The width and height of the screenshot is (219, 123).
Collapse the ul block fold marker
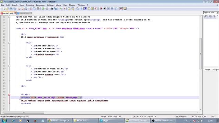9,43
